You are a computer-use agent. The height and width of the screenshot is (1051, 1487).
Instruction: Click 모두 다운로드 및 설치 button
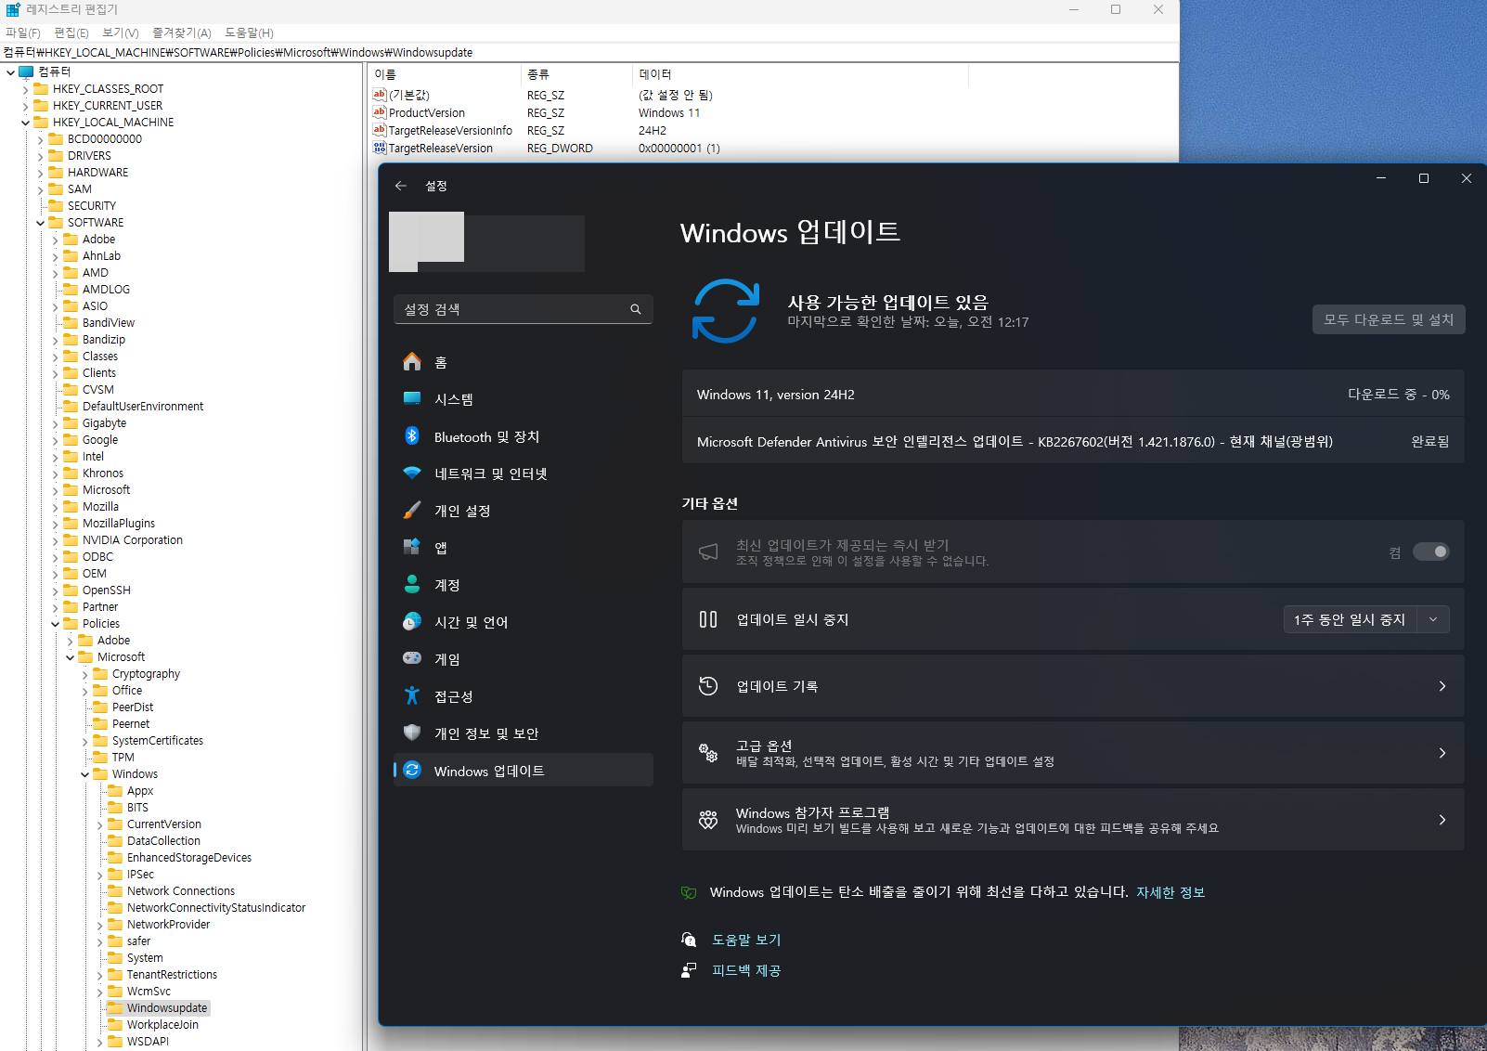tap(1389, 319)
